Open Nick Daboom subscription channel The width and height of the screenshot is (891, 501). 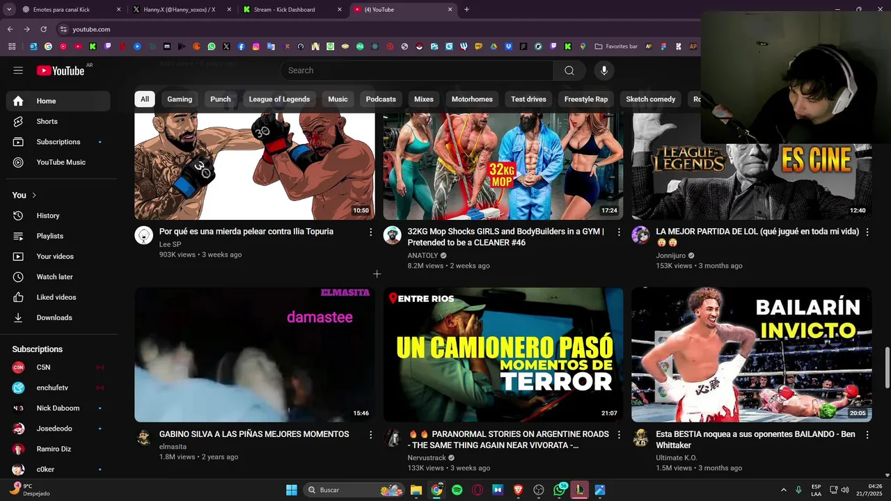coord(58,408)
